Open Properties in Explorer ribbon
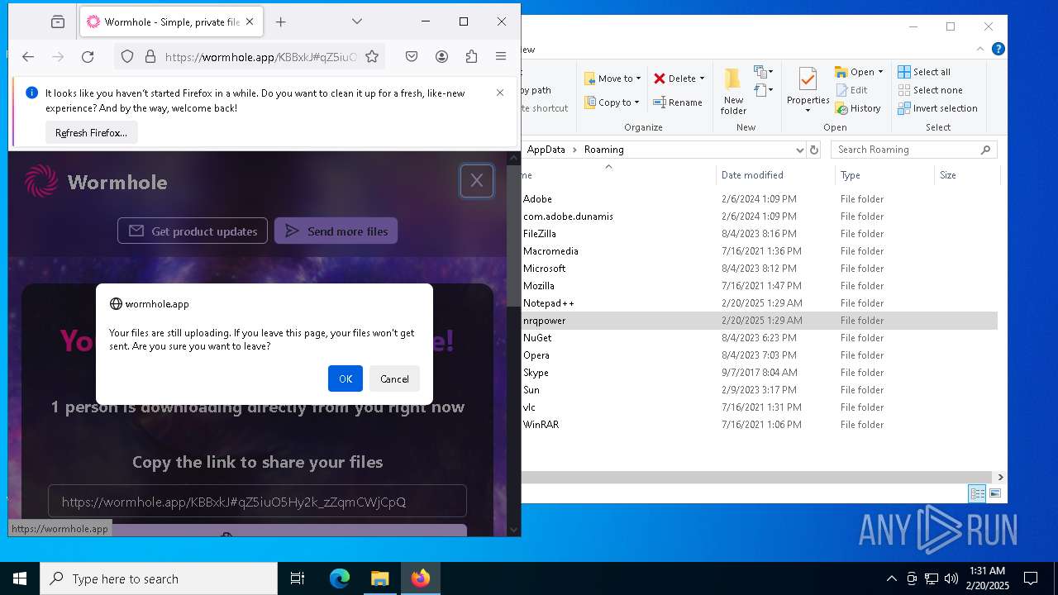 [808, 92]
